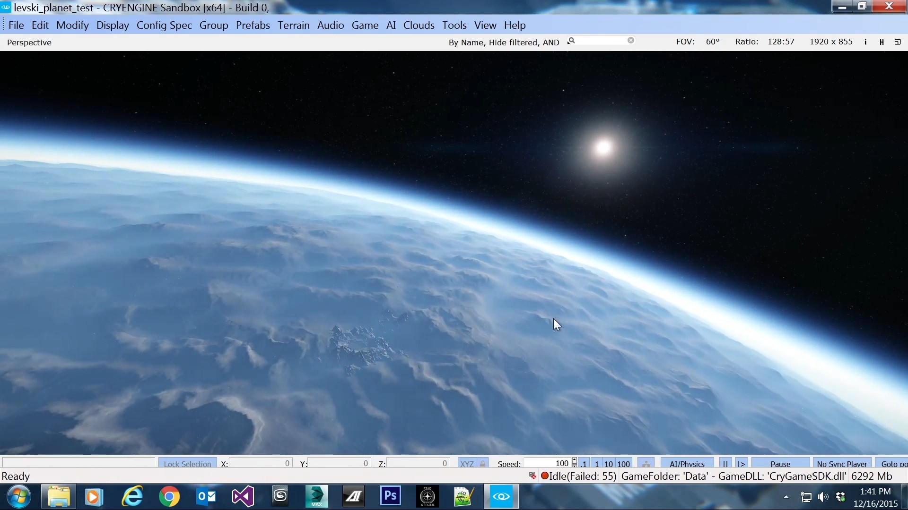Click the terrain follow icon beside speed buttons

(x=646, y=463)
